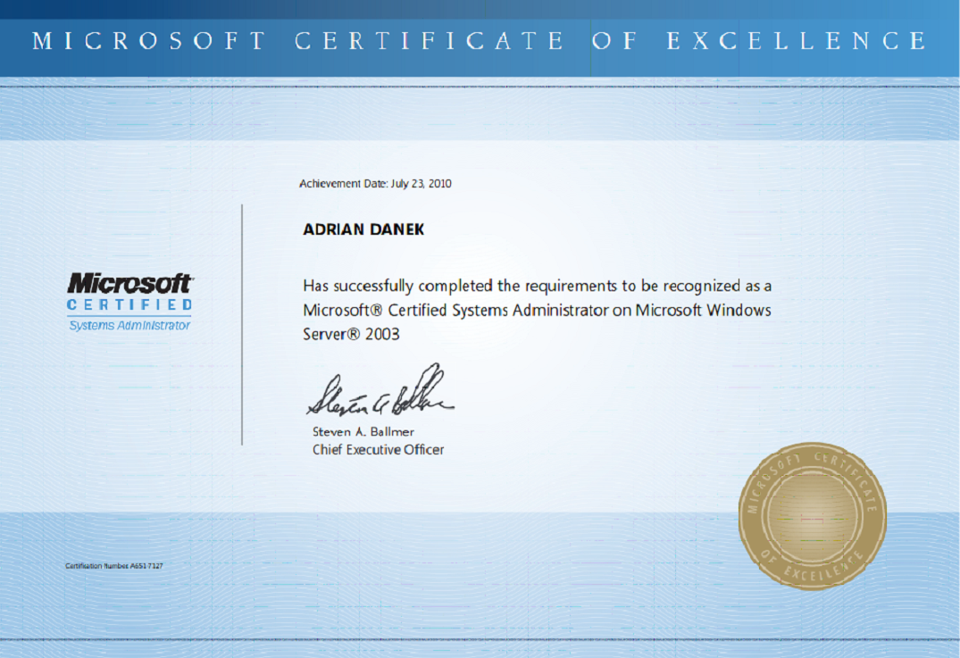Image resolution: width=960 pixels, height=658 pixels.
Task: Click the gold Certificate of Excellence seal
Action: click(812, 516)
